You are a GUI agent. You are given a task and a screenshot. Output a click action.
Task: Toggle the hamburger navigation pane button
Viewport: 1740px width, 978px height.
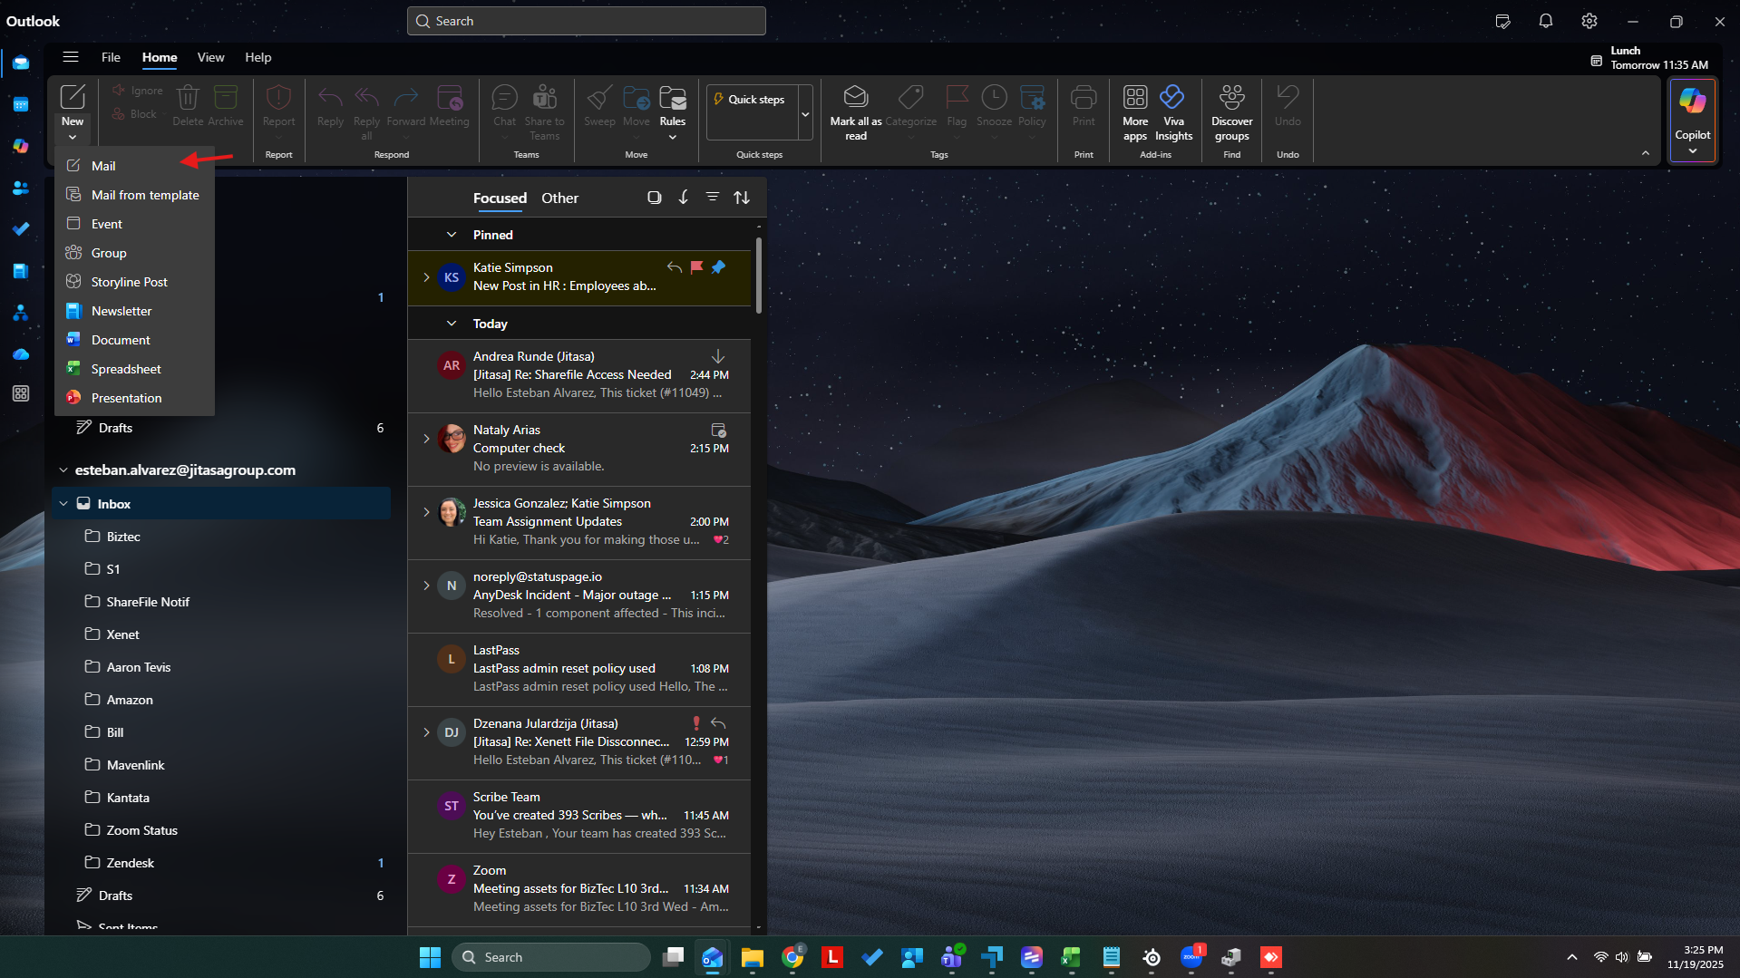(70, 57)
